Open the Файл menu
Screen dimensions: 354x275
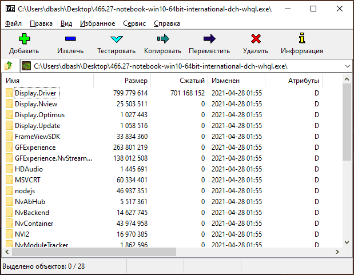(x=13, y=23)
